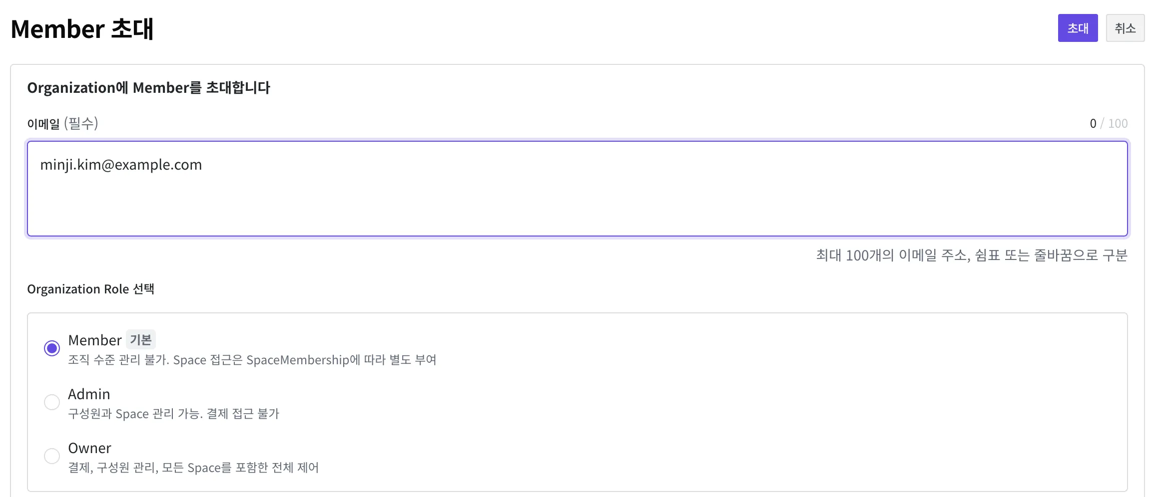Click the Owner role label text

point(89,448)
